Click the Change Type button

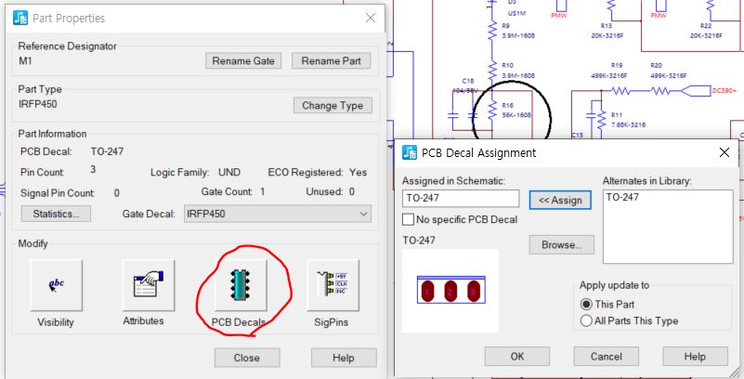(x=332, y=105)
